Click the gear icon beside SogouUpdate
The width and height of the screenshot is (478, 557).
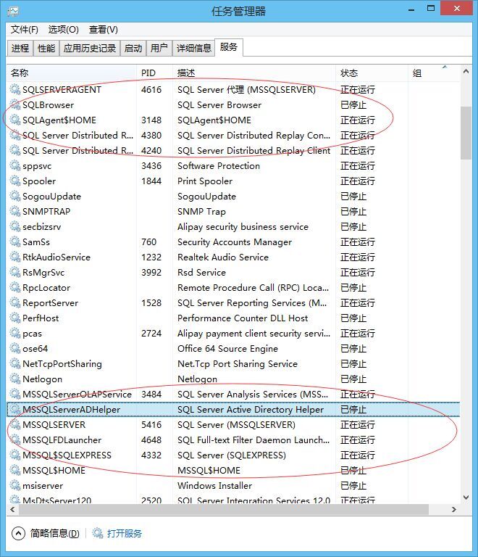click(15, 197)
